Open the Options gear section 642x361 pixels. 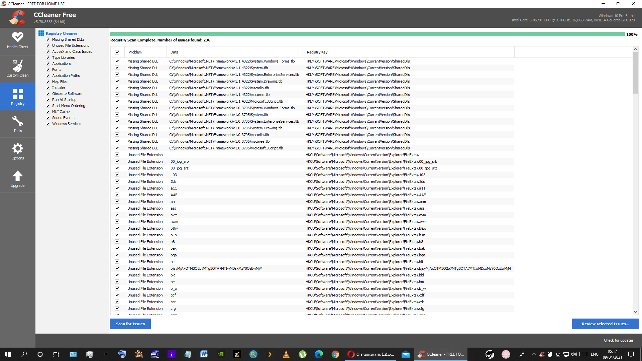[x=17, y=151]
